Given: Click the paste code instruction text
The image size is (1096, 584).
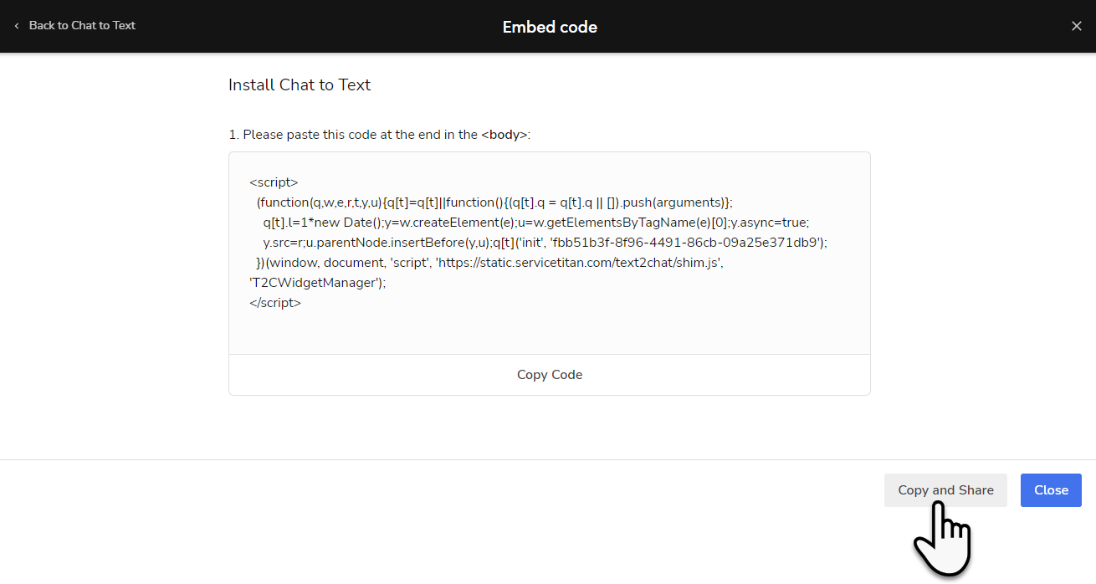Looking at the screenshot, I should point(379,134).
